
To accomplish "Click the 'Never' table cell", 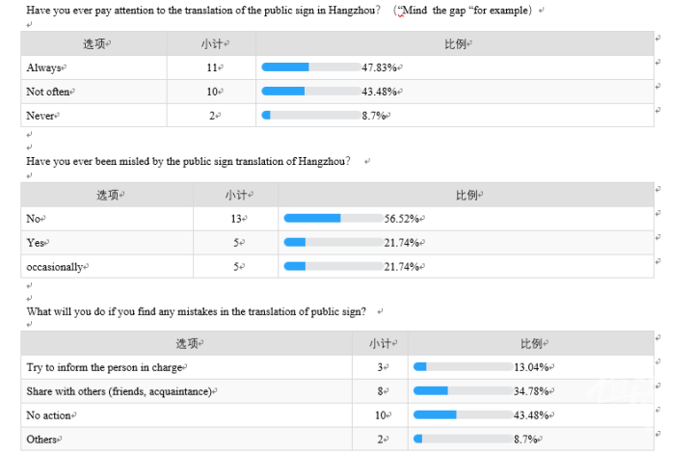I will point(93,115).
